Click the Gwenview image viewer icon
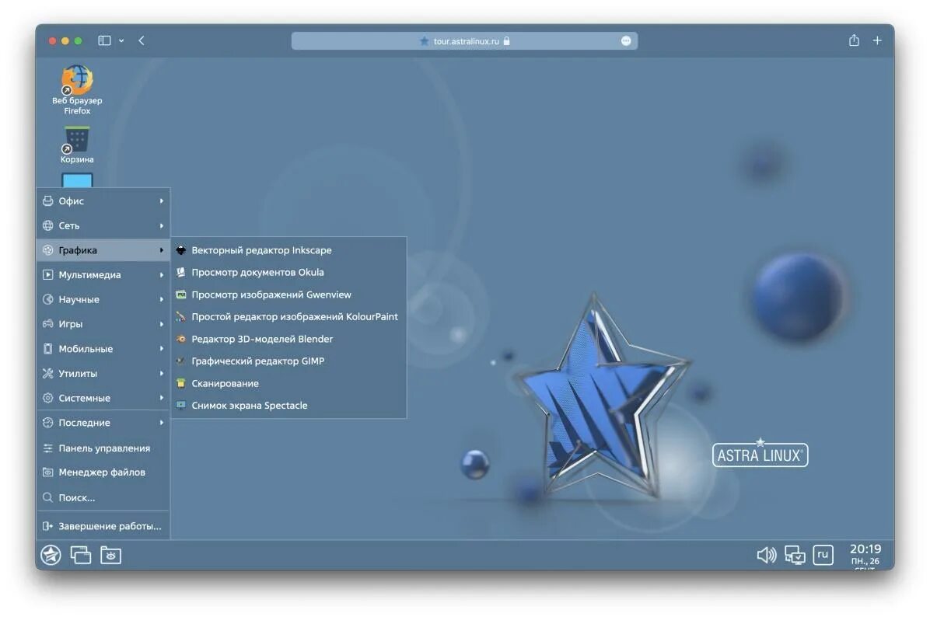The width and height of the screenshot is (930, 617). (181, 295)
